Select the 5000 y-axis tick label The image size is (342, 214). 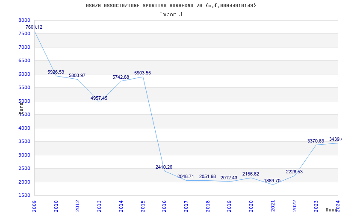tap(24, 101)
